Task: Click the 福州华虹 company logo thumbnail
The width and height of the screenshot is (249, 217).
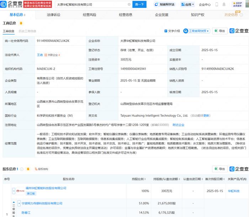Action: click(21, 191)
